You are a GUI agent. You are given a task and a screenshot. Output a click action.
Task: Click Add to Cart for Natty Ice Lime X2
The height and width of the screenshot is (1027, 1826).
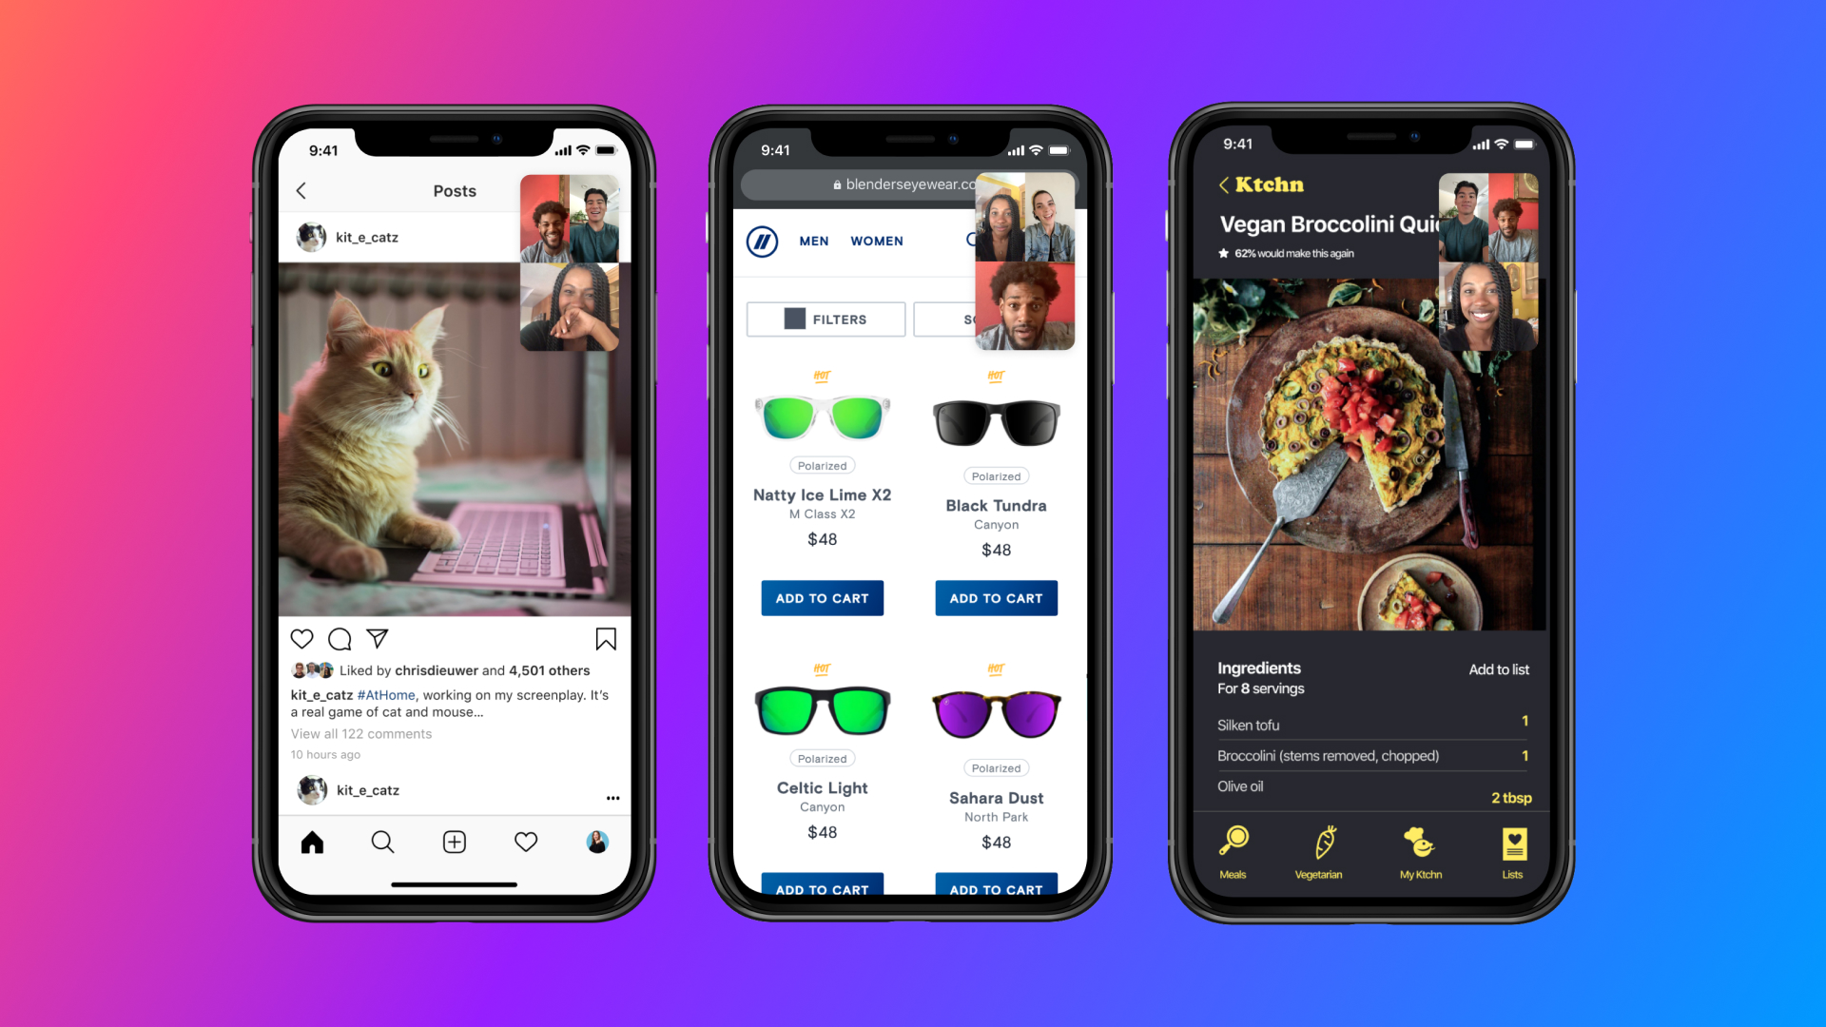tap(823, 598)
